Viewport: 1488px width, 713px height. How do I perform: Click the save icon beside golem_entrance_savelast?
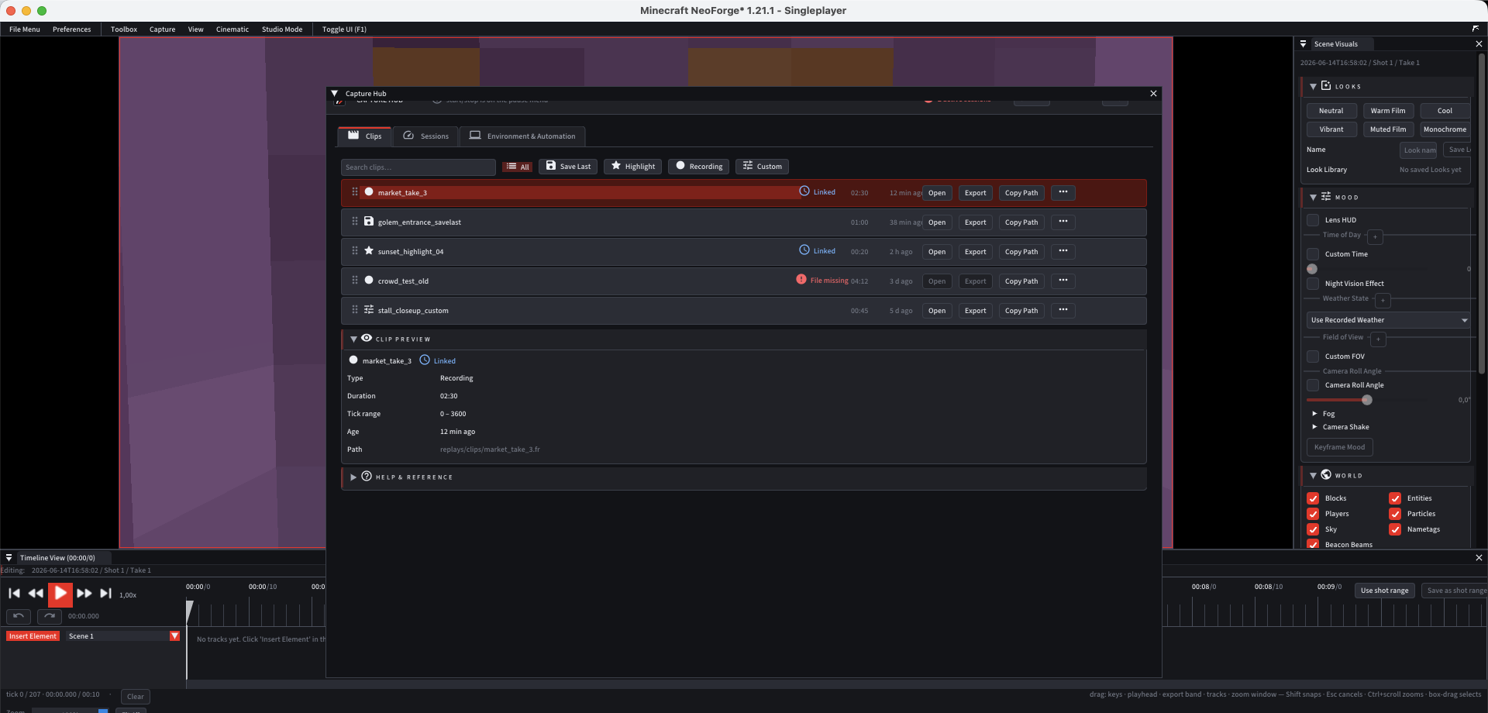(x=369, y=221)
